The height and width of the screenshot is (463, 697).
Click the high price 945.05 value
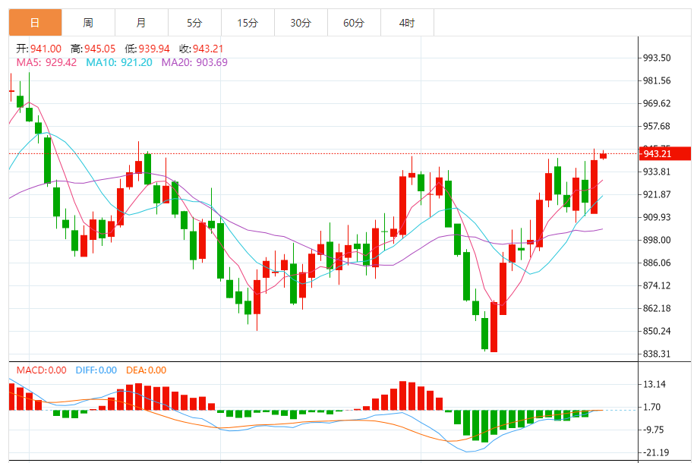click(x=99, y=49)
